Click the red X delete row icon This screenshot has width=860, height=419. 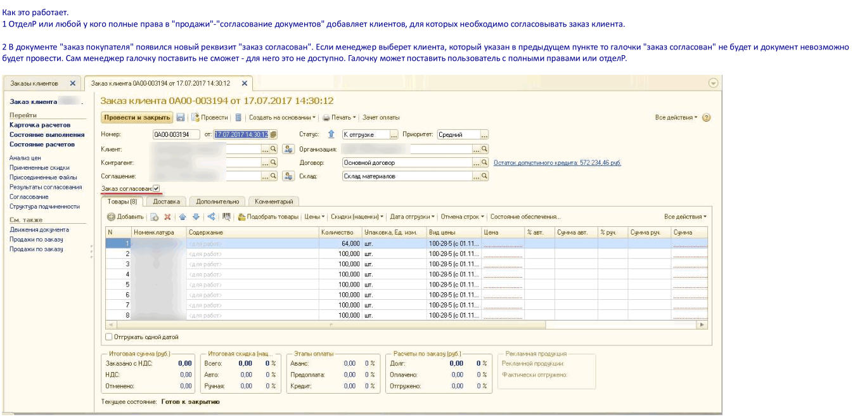167,217
